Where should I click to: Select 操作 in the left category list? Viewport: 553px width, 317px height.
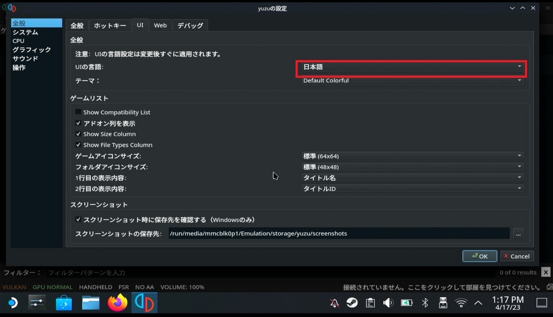(37, 67)
